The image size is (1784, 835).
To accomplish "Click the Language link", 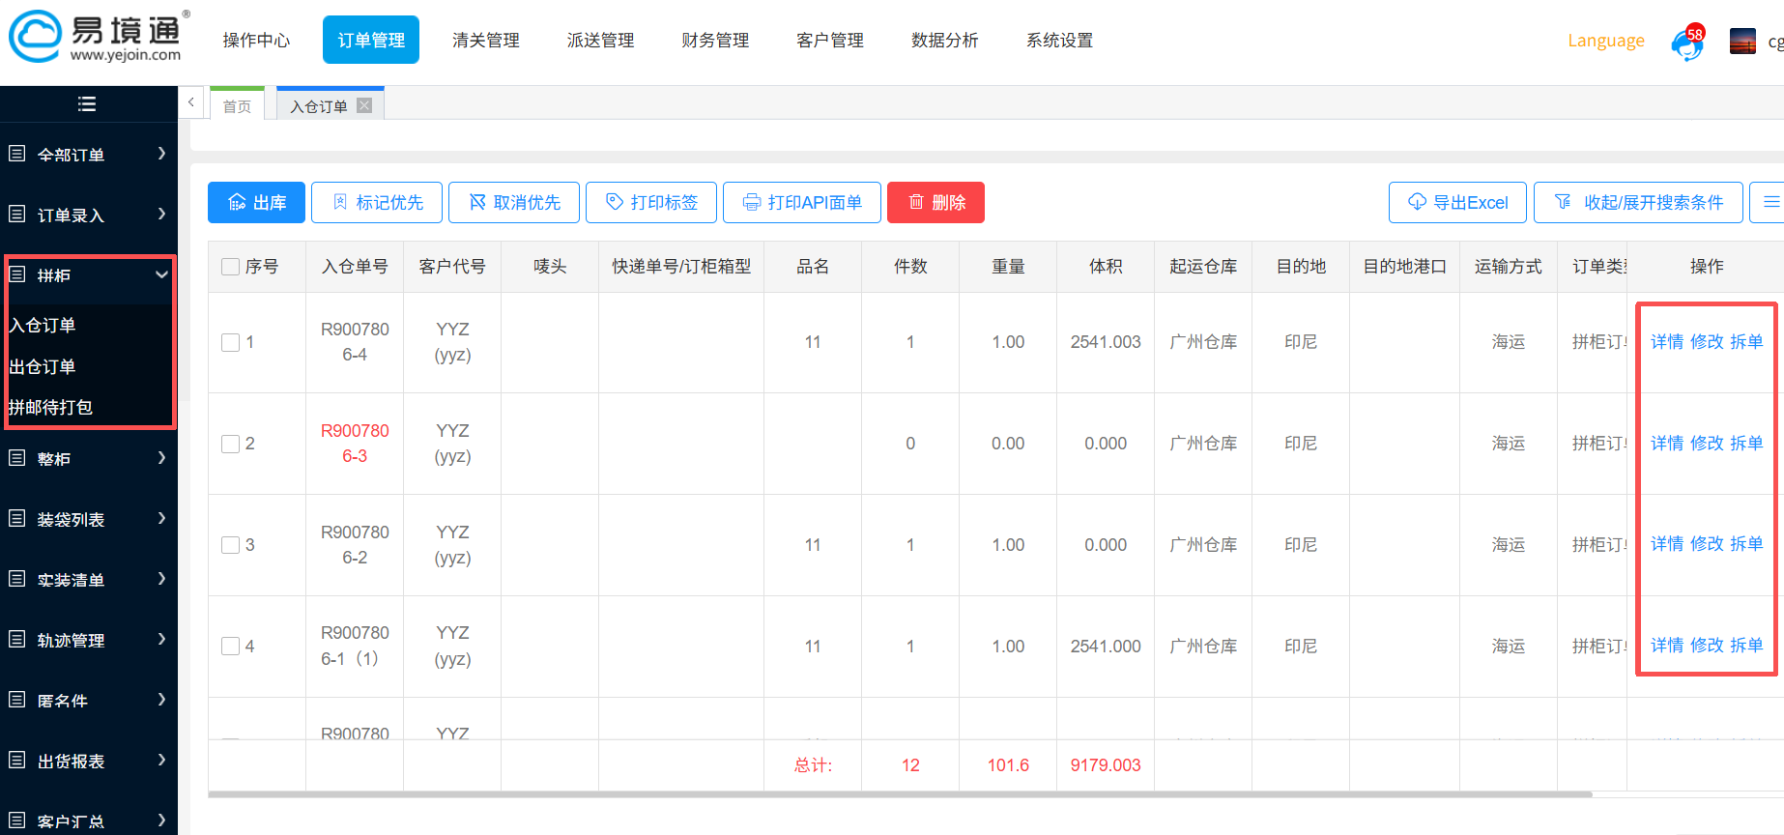I will pos(1606,41).
